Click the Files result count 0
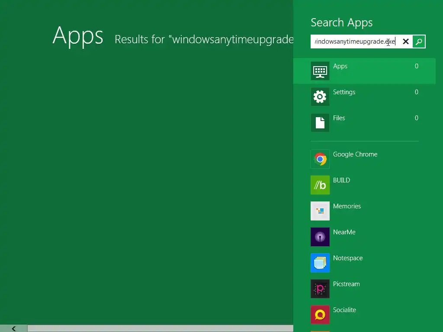The width and height of the screenshot is (443, 332). (x=417, y=118)
